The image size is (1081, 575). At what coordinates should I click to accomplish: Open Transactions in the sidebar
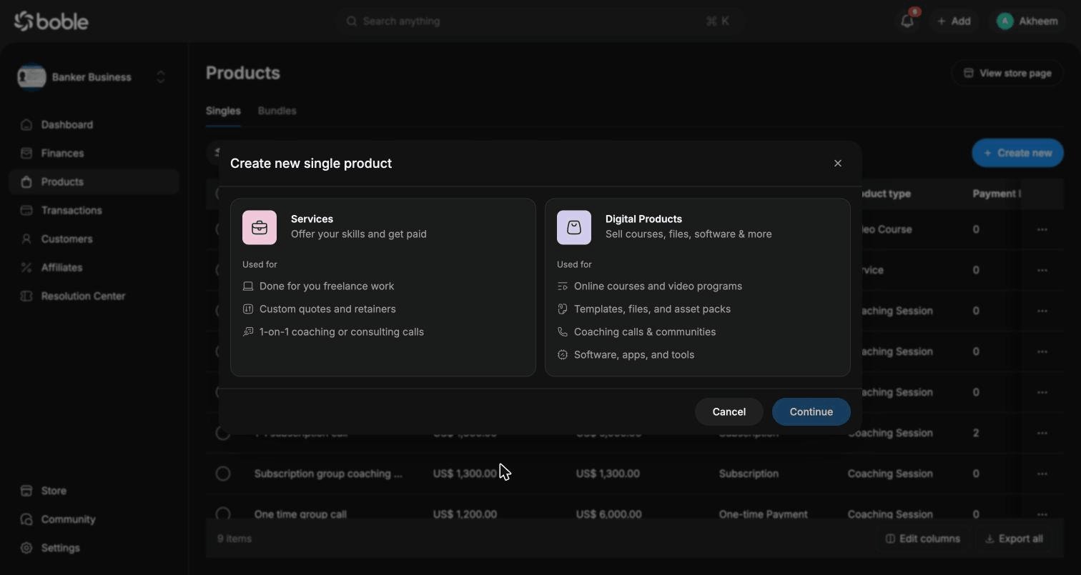[x=94, y=211]
